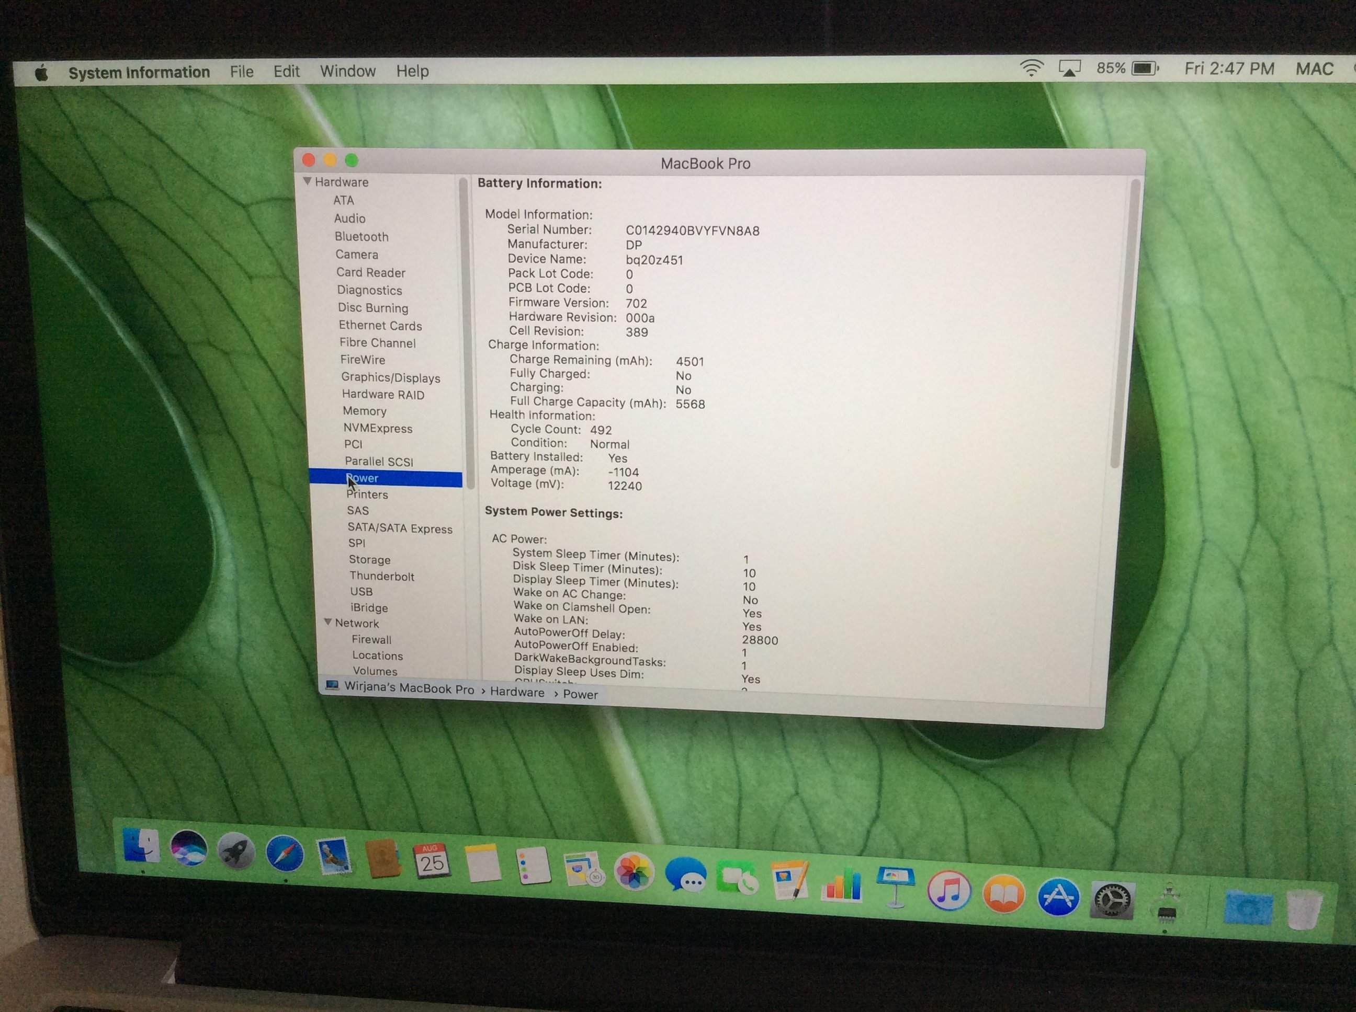The width and height of the screenshot is (1356, 1012).
Task: Select Bluetooth in the sidebar
Action: coord(361,236)
